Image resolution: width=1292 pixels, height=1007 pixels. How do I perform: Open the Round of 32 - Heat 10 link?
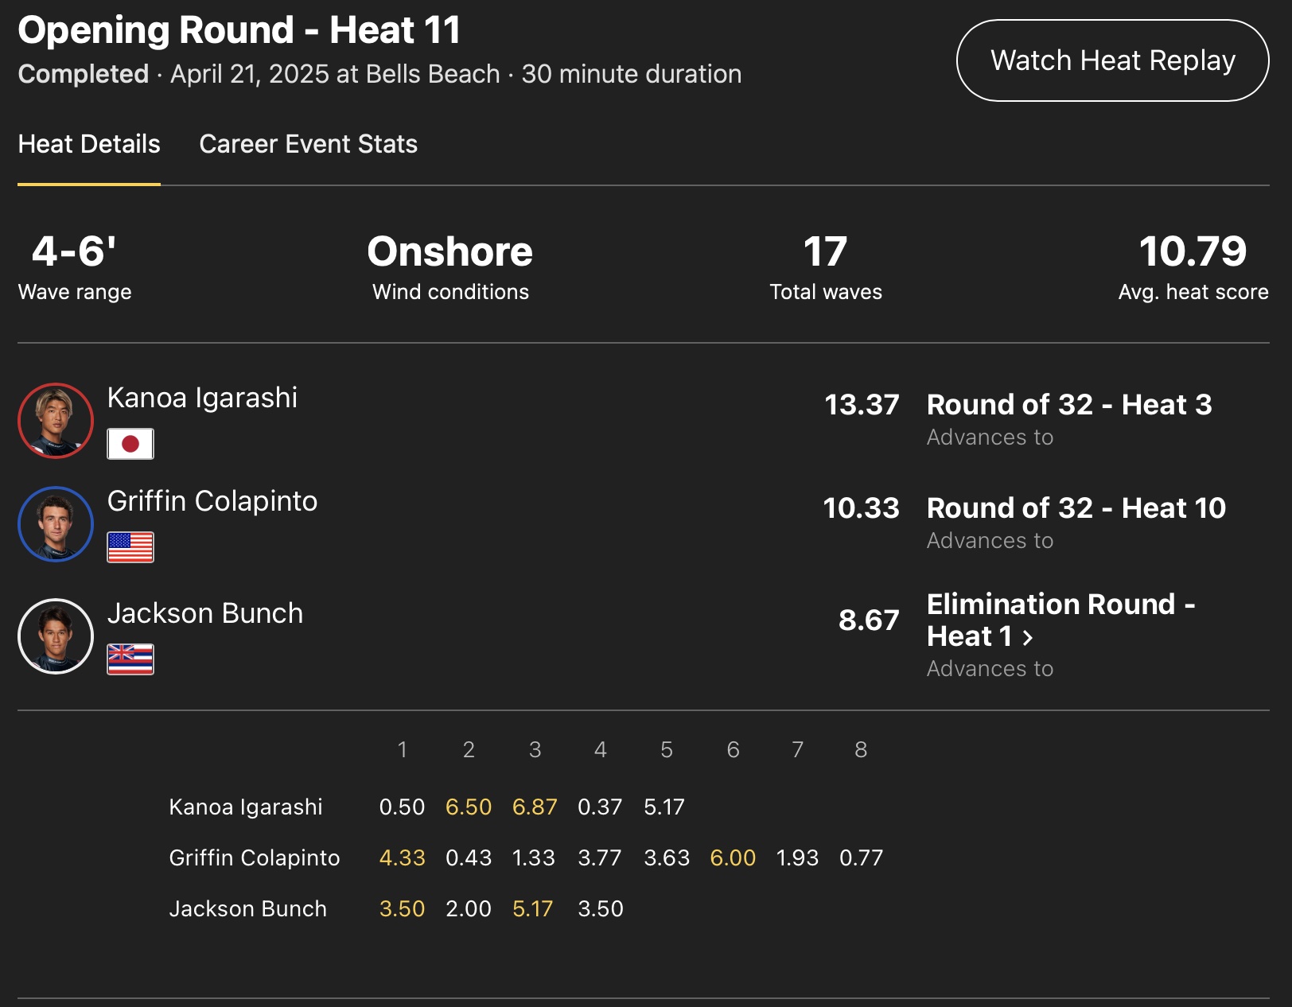click(x=1076, y=508)
